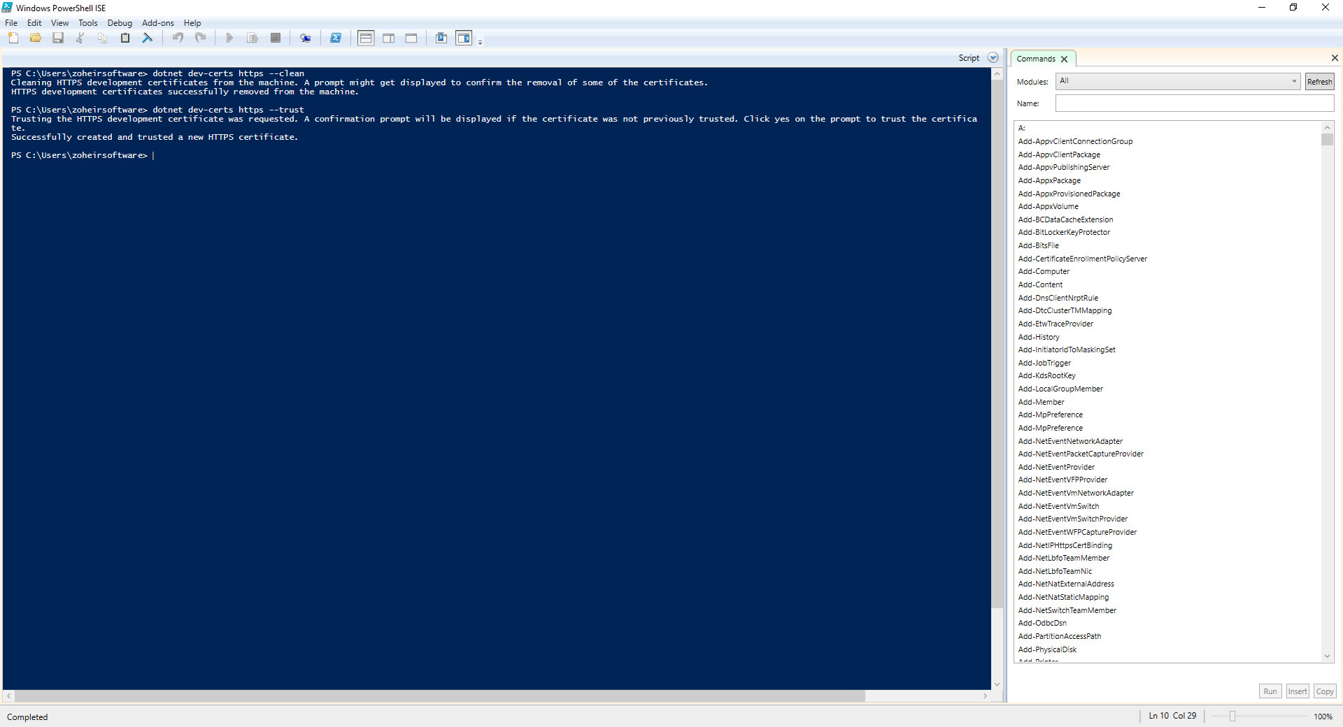Click the Paste clipboard icon
The height and width of the screenshot is (727, 1343).
[125, 38]
